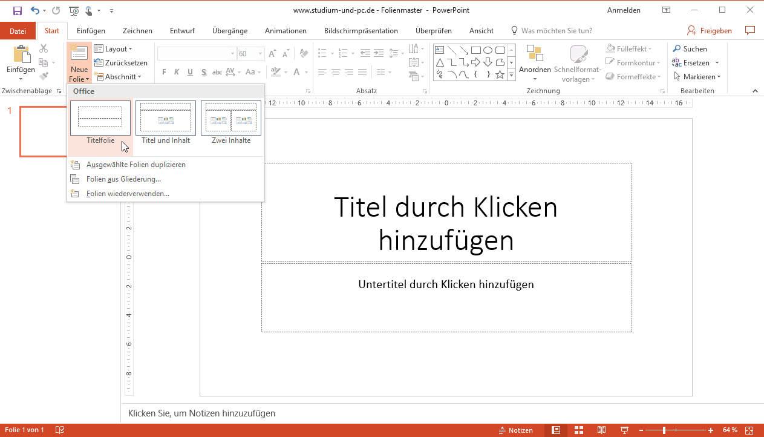
Task: Switch to the Einfügen tab
Action: tap(91, 31)
